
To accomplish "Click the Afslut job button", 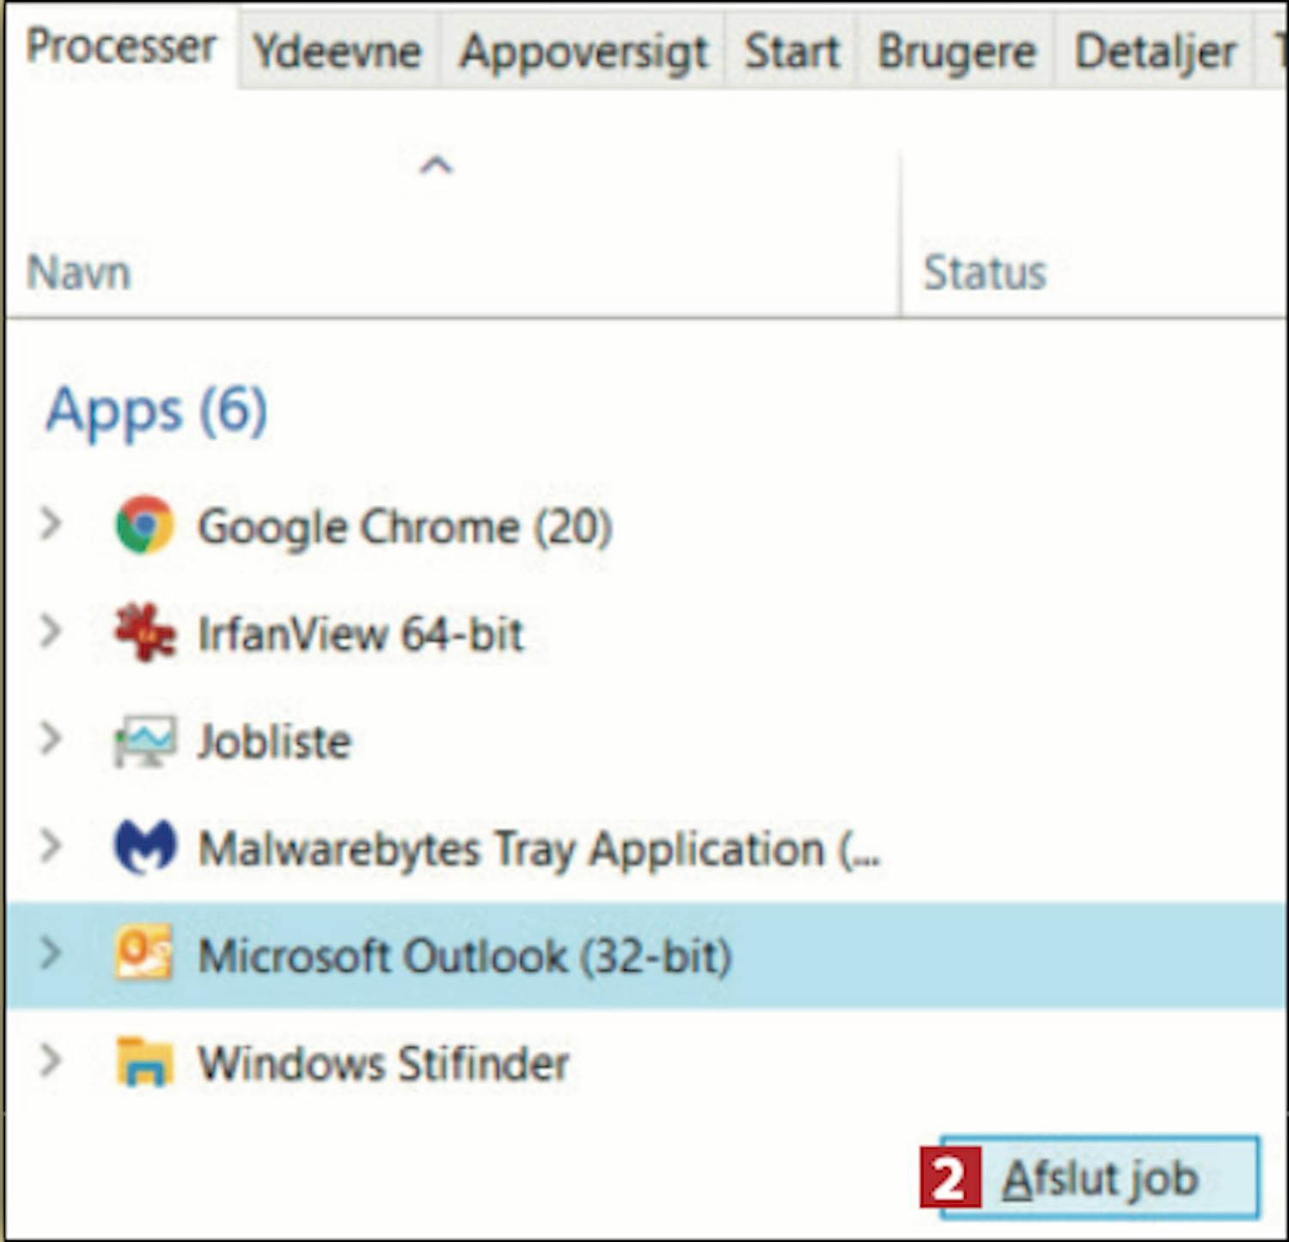I will pos(1100,1178).
